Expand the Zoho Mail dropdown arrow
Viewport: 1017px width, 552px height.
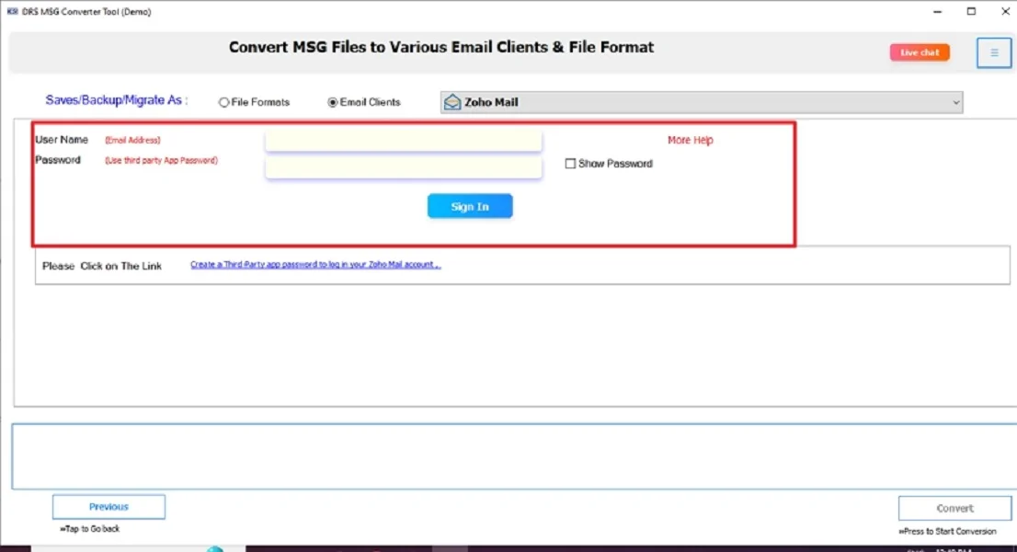956,103
